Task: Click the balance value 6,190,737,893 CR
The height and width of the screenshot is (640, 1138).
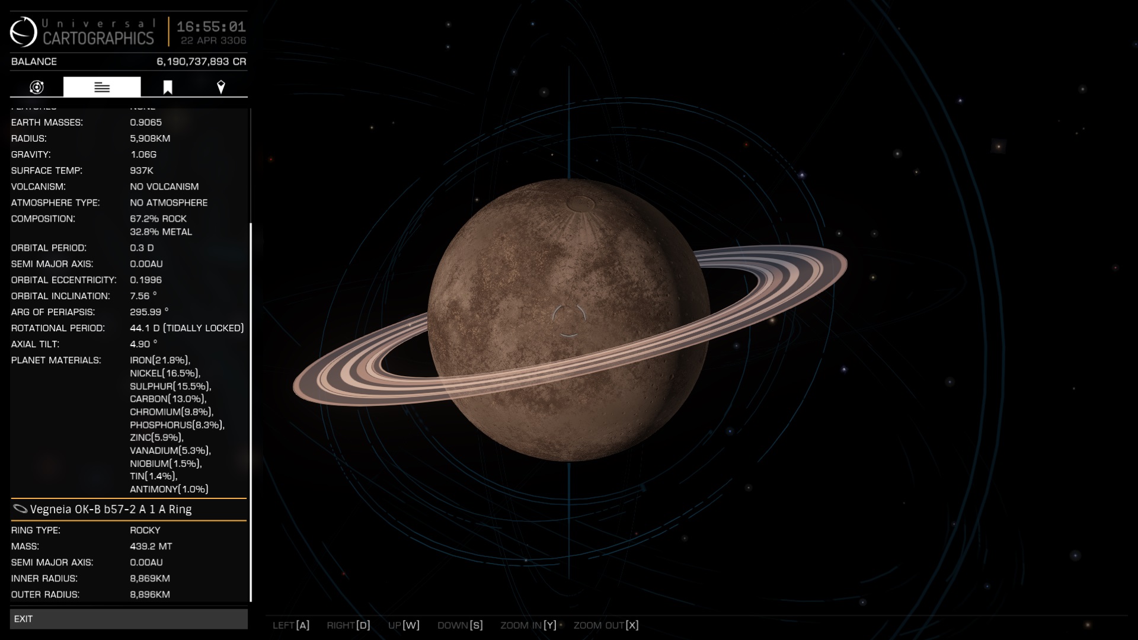Action: pyautogui.click(x=202, y=62)
